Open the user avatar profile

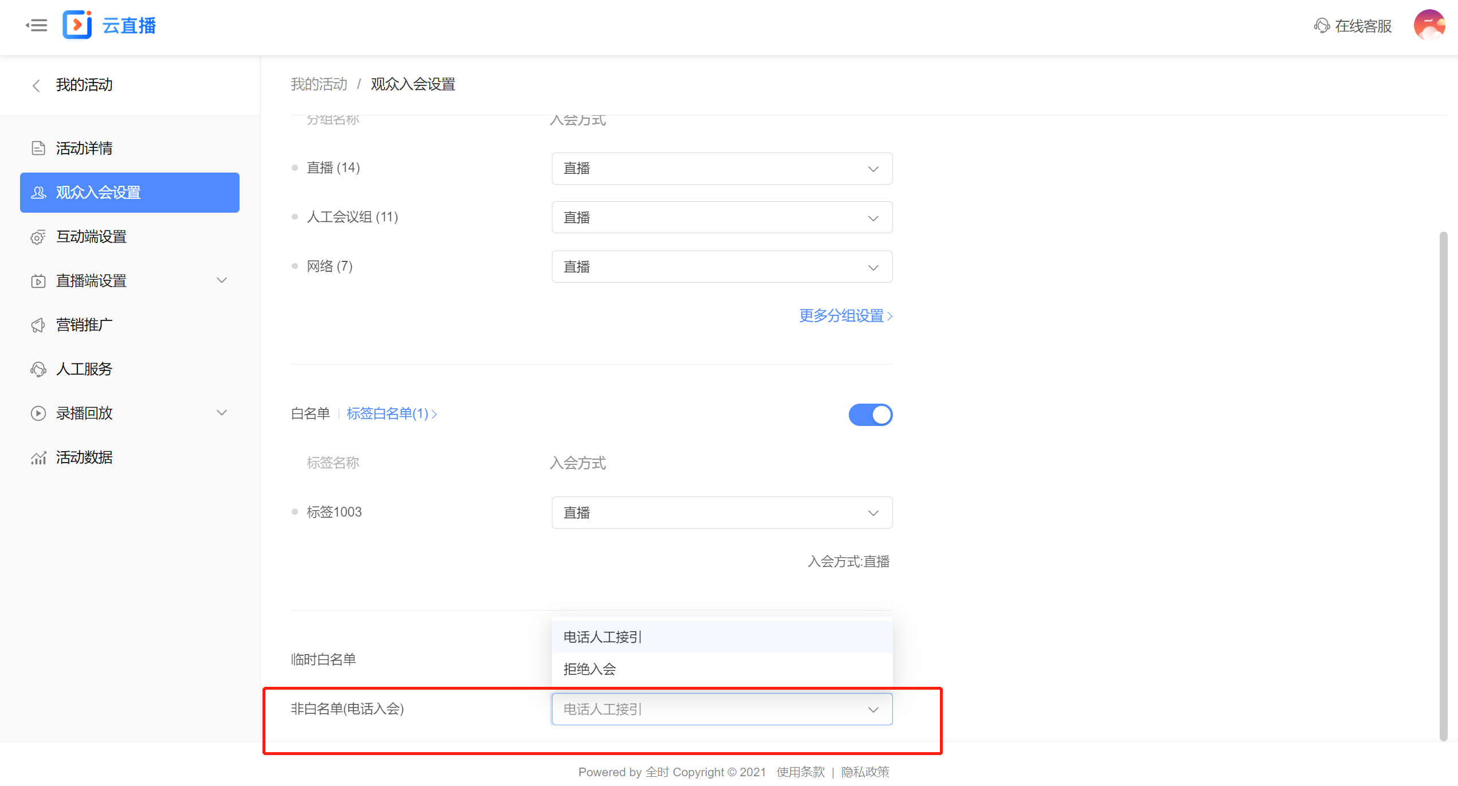coord(1429,25)
